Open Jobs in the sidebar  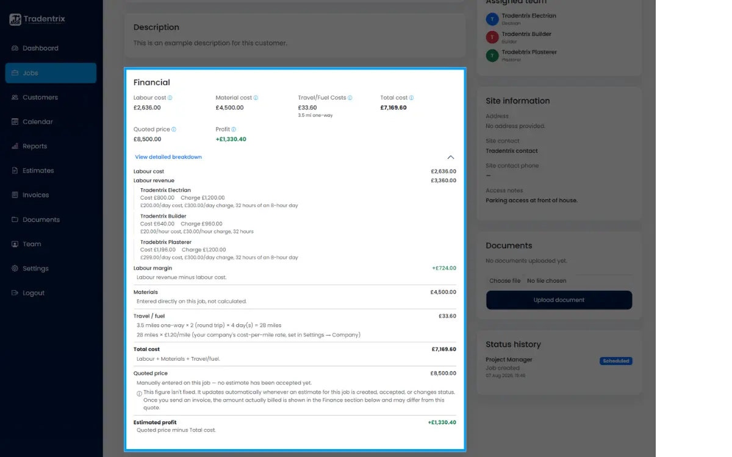pyautogui.click(x=51, y=73)
